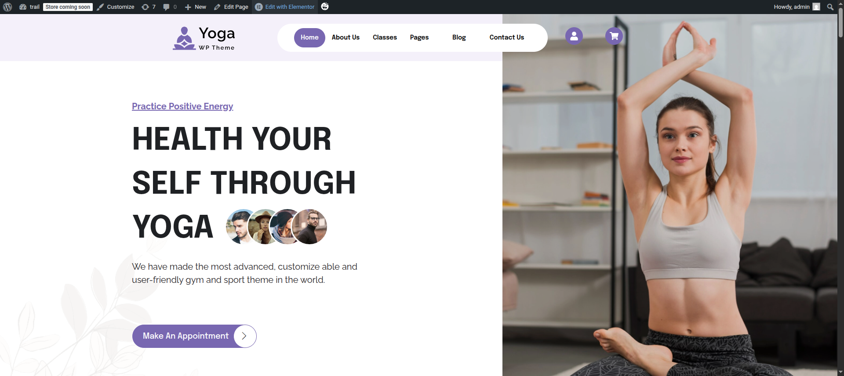Open the WordPress logo menu
Screen dimensions: 844x376
tap(7, 7)
